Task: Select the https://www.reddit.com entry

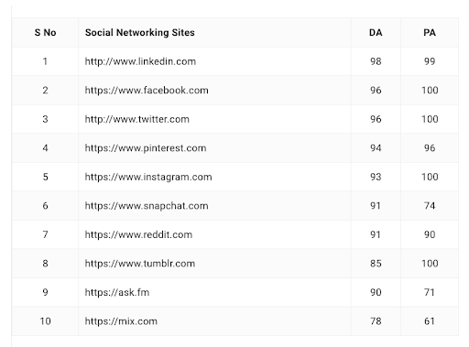Action: 138,234
